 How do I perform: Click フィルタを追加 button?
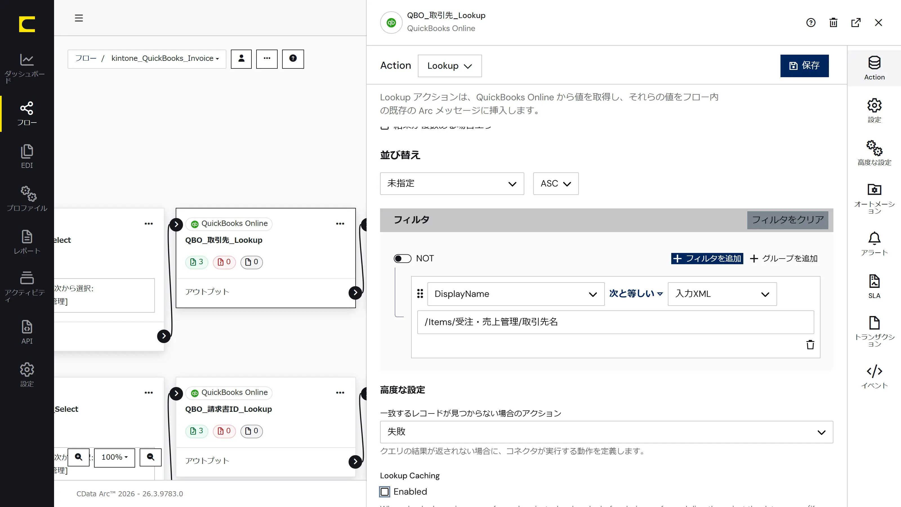(x=707, y=259)
